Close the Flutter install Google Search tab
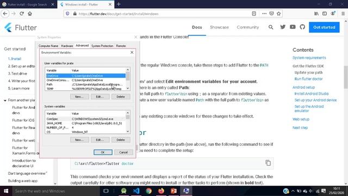348x196 pixels. click(x=53, y=4)
